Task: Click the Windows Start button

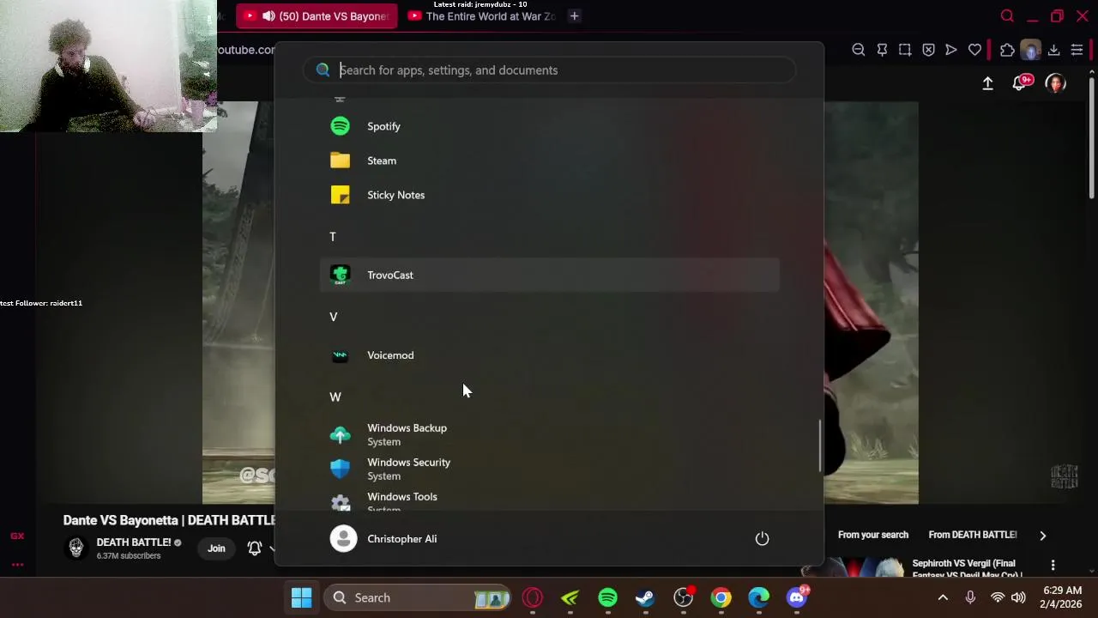Action: click(301, 597)
